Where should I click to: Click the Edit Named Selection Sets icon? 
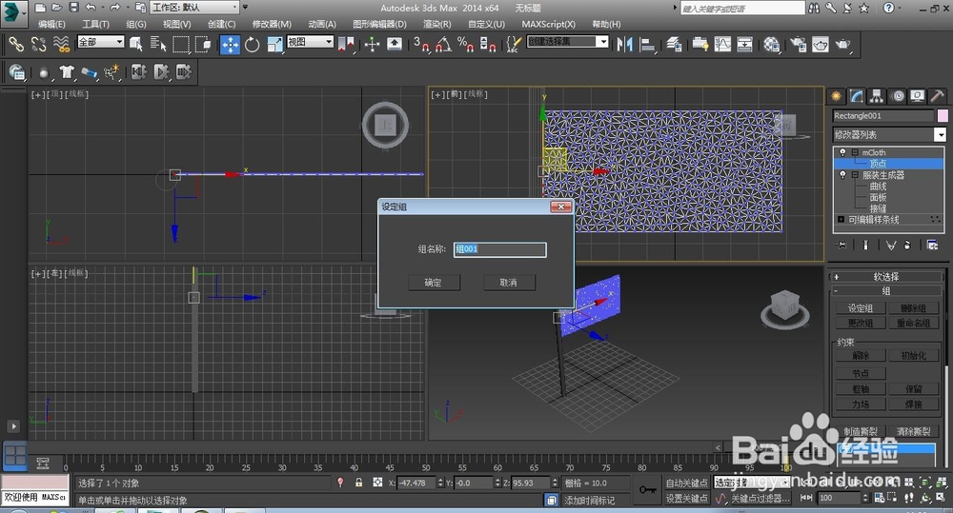click(x=514, y=44)
